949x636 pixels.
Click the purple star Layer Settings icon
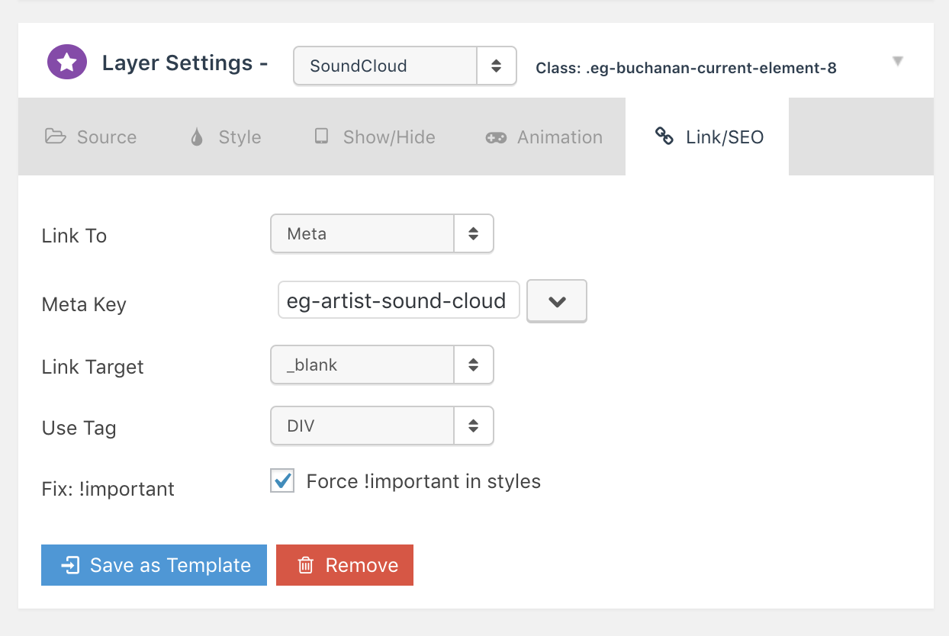(67, 63)
